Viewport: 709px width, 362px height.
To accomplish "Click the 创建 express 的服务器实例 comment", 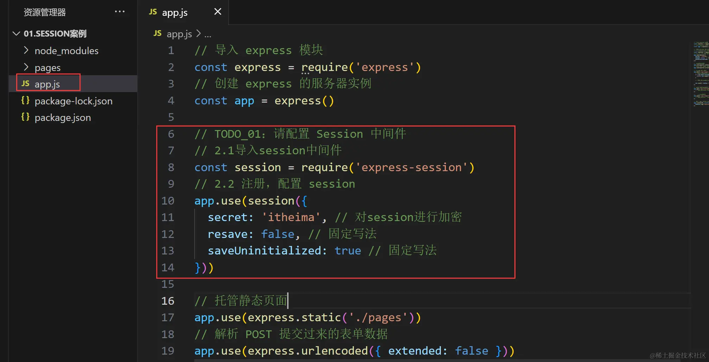I will [x=283, y=84].
